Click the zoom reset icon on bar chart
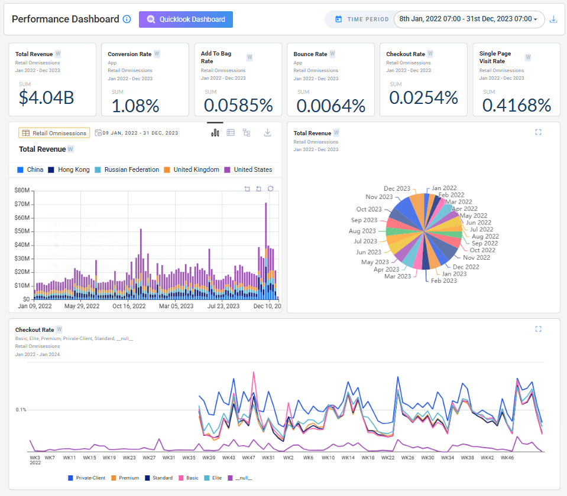 tap(258, 188)
